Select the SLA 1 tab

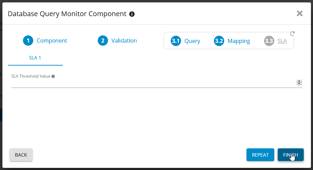(35, 58)
